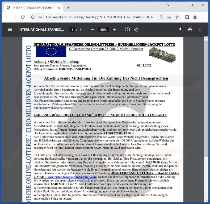Bookmark this page with the star

click(x=177, y=17)
